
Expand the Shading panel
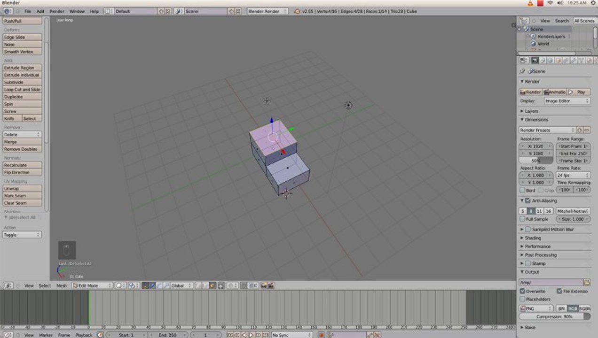tap(533, 238)
